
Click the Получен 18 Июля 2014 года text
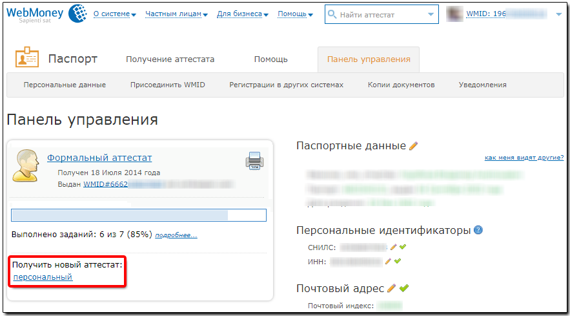coord(109,173)
